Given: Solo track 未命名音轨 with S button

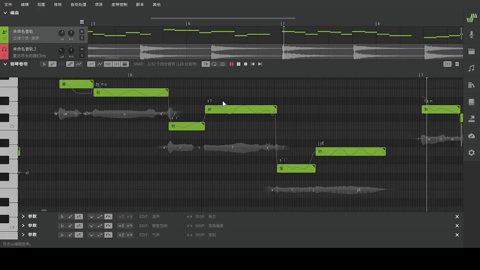Looking at the screenshot, I should click(82, 38).
